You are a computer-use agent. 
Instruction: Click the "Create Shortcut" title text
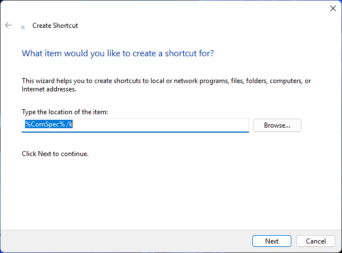pos(55,26)
